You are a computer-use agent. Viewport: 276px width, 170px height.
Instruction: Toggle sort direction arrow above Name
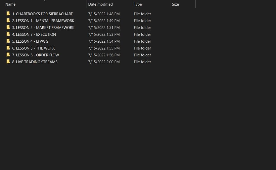[x=45, y=1]
